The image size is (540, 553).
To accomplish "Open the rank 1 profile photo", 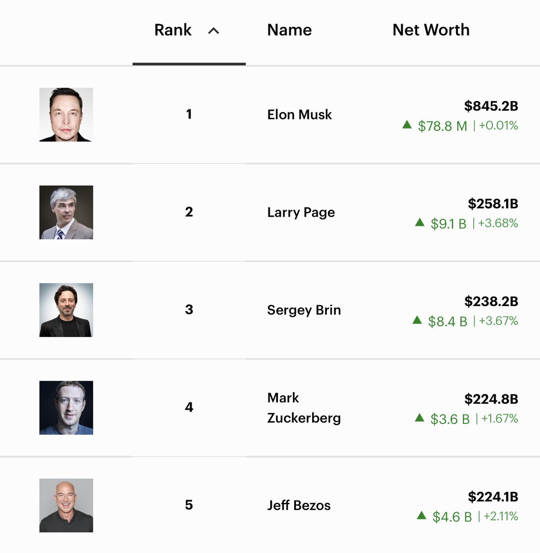I will pos(66,115).
